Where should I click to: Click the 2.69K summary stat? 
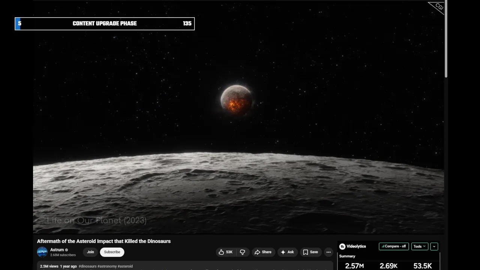point(388,266)
